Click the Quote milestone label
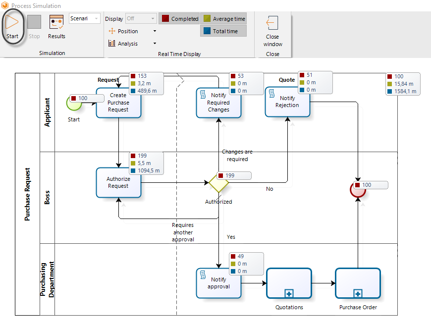The height and width of the screenshot is (331, 431). [x=287, y=80]
